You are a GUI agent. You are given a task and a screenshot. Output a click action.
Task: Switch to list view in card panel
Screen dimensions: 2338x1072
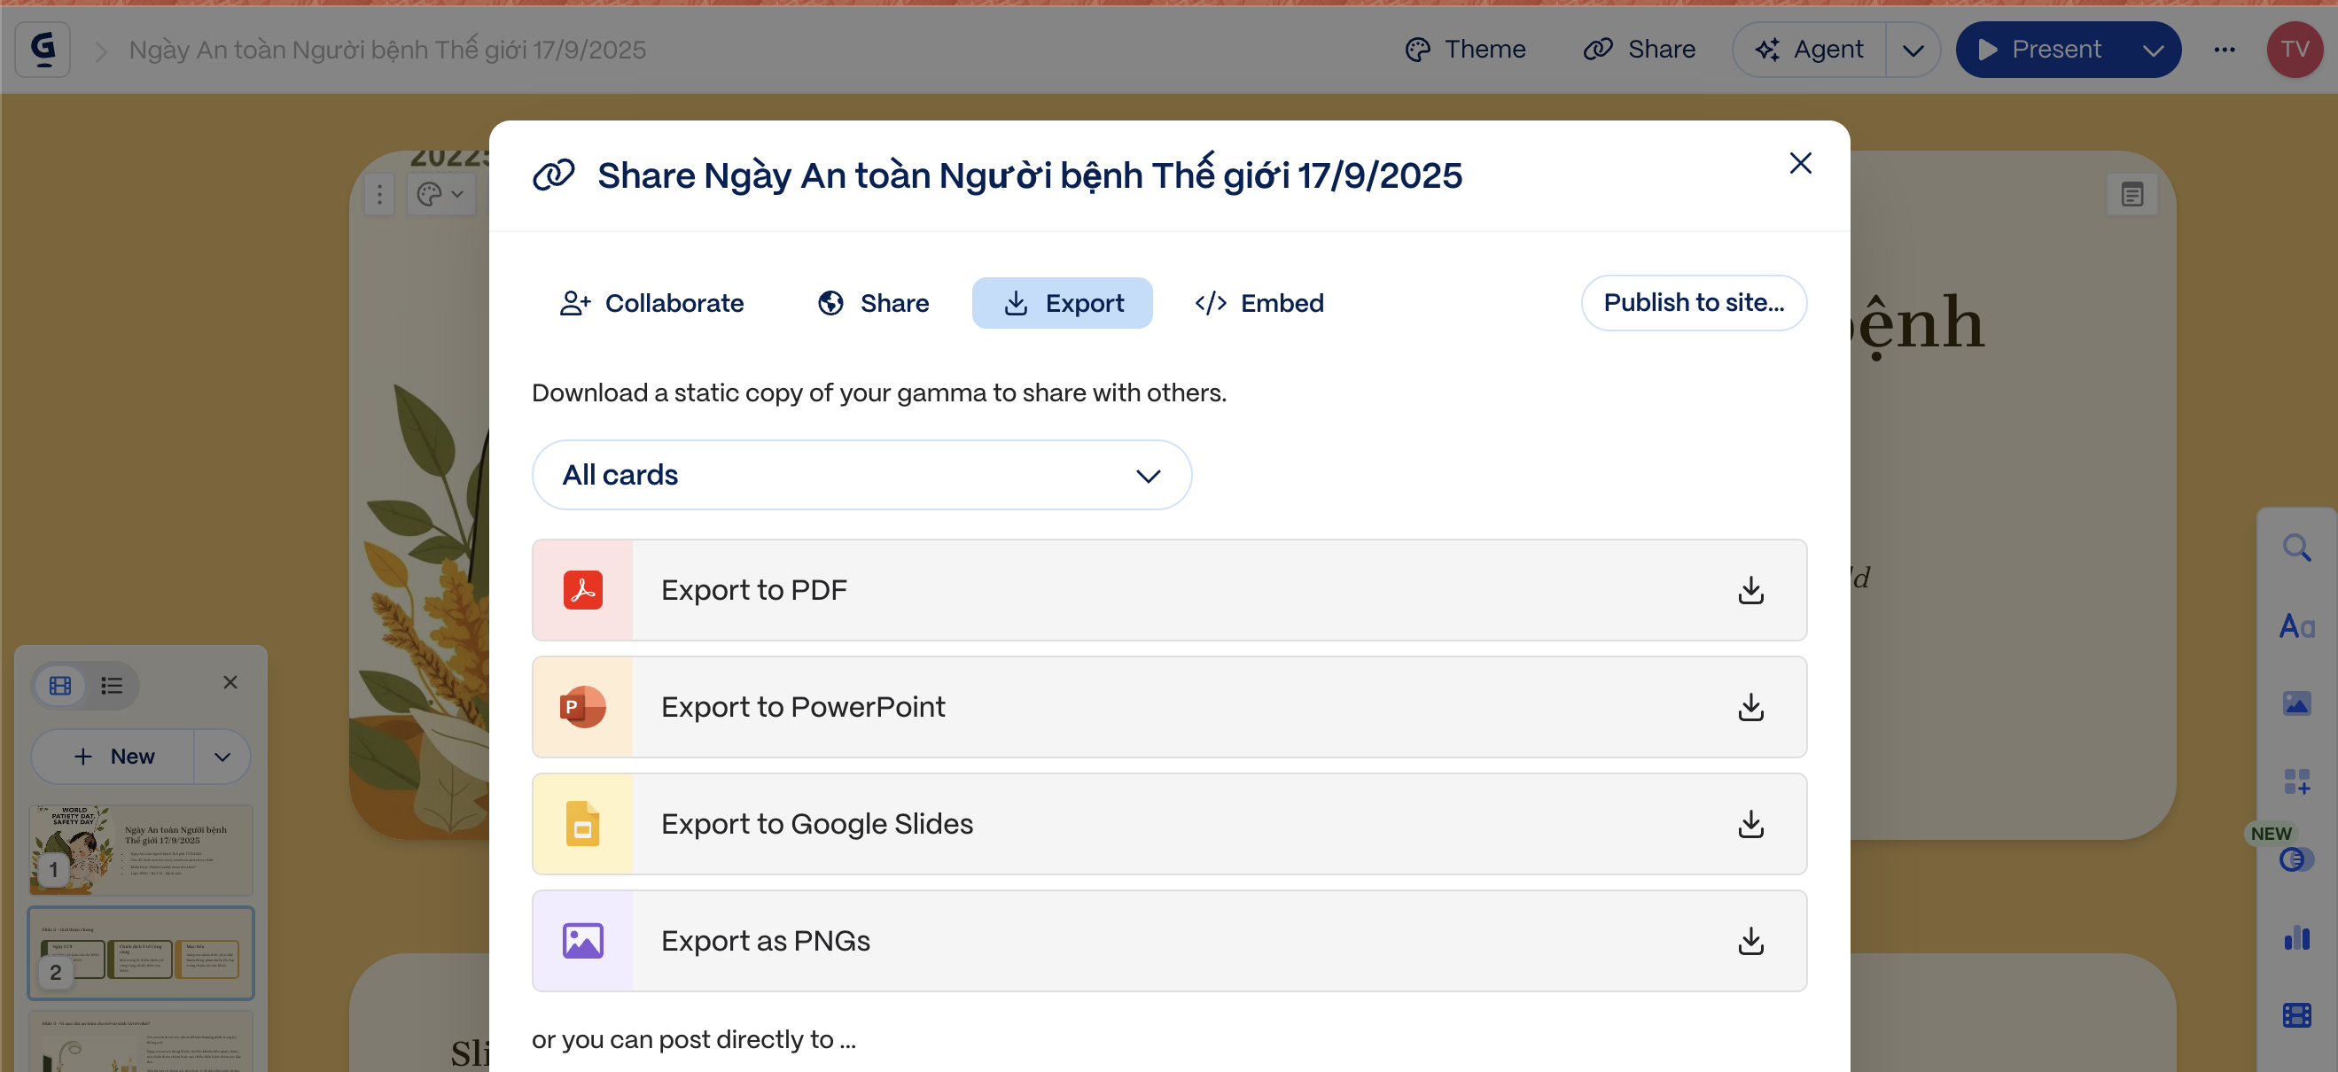click(x=112, y=685)
